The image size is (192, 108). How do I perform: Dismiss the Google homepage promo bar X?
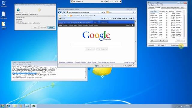tap(133, 22)
